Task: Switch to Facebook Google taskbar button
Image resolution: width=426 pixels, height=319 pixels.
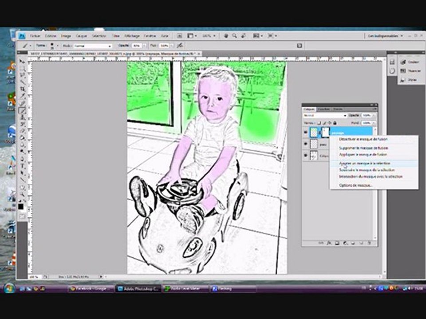Action: pyautogui.click(x=91, y=289)
